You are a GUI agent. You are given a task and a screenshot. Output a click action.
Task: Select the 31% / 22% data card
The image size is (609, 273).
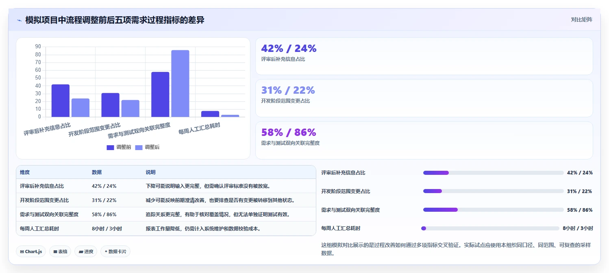click(x=424, y=98)
